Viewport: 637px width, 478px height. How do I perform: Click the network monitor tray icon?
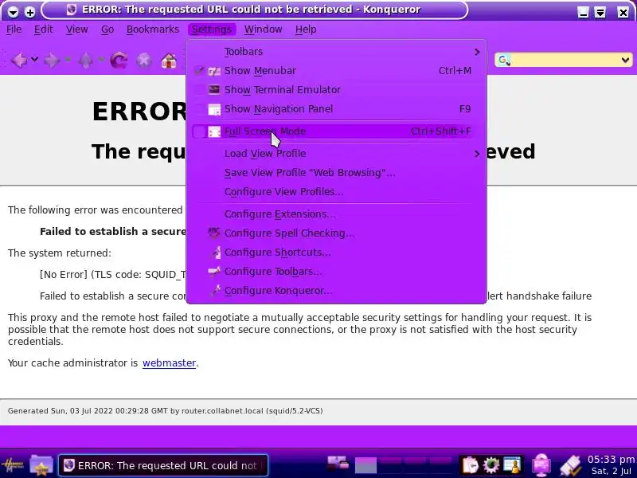[541, 465]
